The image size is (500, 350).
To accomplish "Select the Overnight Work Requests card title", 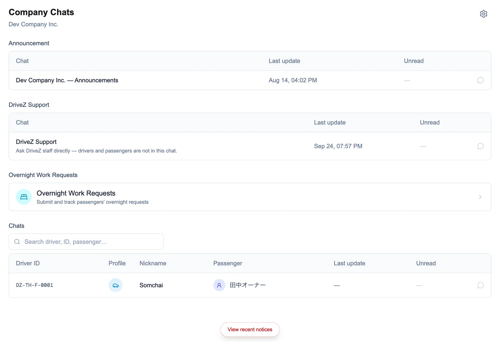I will tap(76, 193).
